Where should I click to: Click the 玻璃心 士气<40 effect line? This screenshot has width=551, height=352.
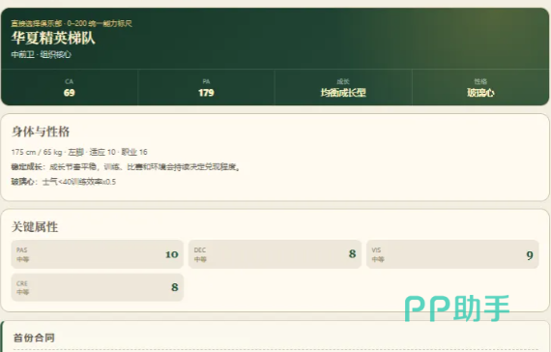pyautogui.click(x=63, y=182)
